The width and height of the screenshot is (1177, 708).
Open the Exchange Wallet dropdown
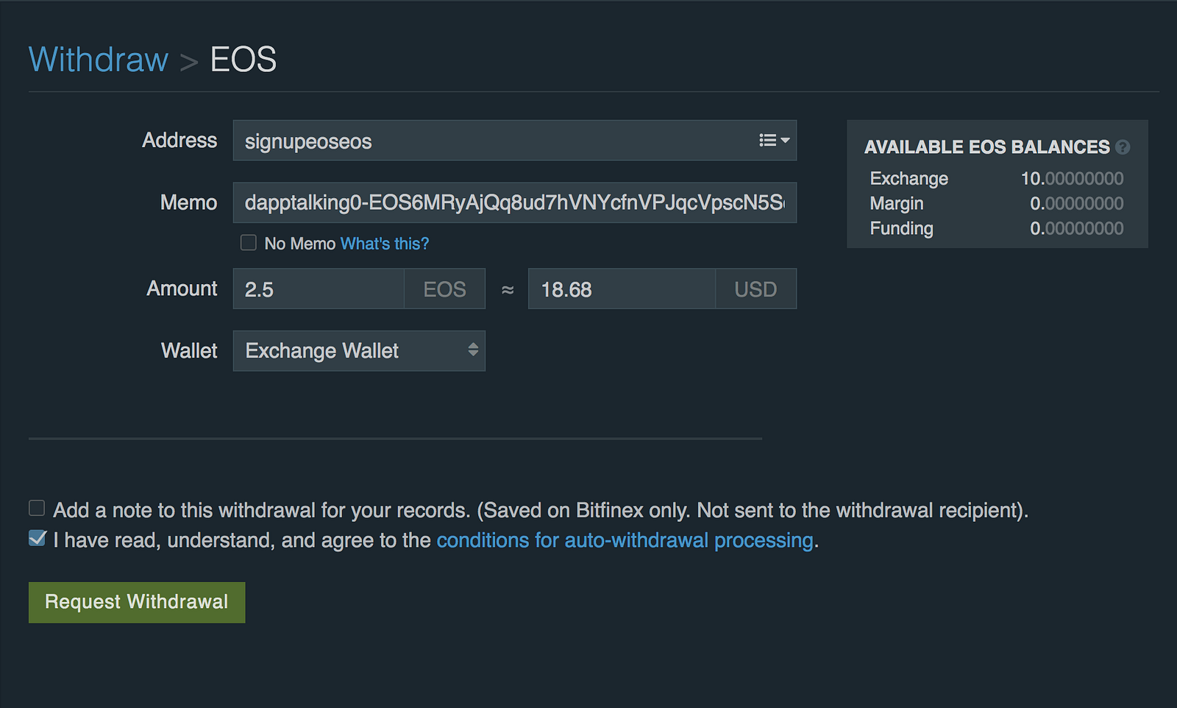(x=359, y=351)
